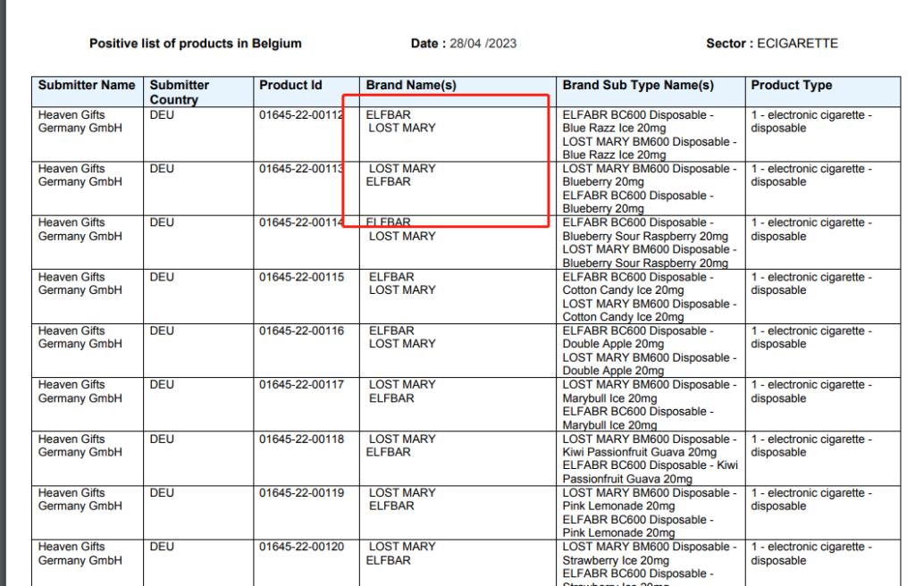Select product id 01645-22-00116

point(302,331)
